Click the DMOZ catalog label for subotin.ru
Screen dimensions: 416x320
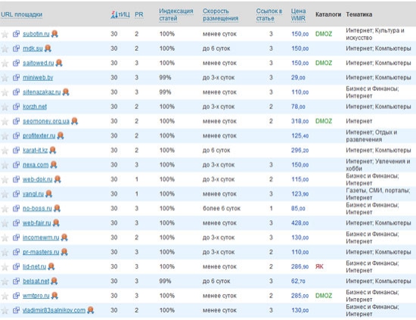coord(324,34)
